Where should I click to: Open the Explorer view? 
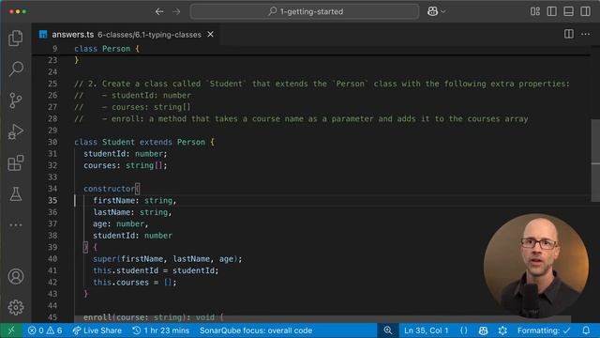pyautogui.click(x=16, y=38)
